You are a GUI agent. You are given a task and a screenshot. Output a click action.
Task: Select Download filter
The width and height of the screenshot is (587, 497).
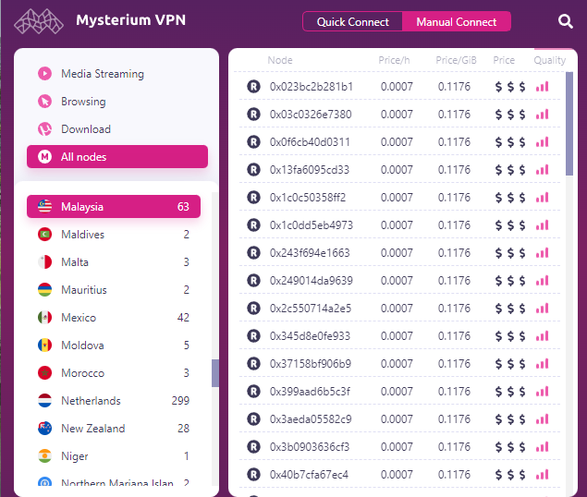click(117, 129)
